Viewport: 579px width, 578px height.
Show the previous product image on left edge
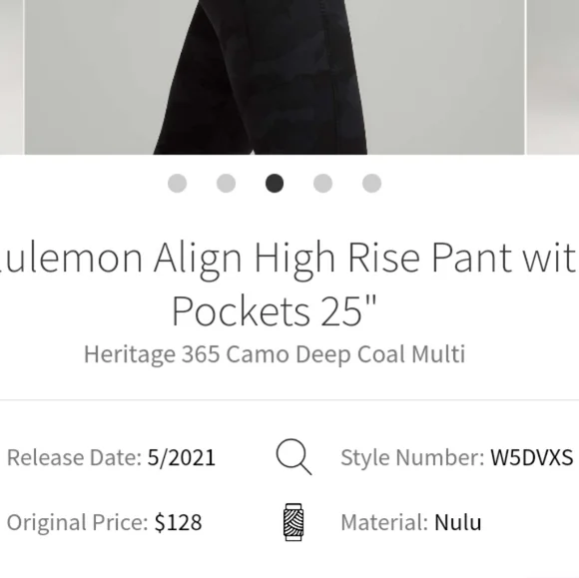tap(11, 77)
